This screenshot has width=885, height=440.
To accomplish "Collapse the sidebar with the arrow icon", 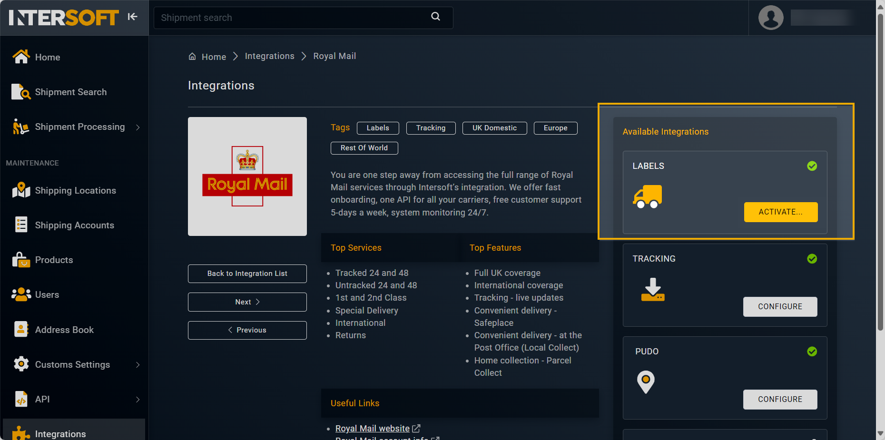I will point(132,17).
